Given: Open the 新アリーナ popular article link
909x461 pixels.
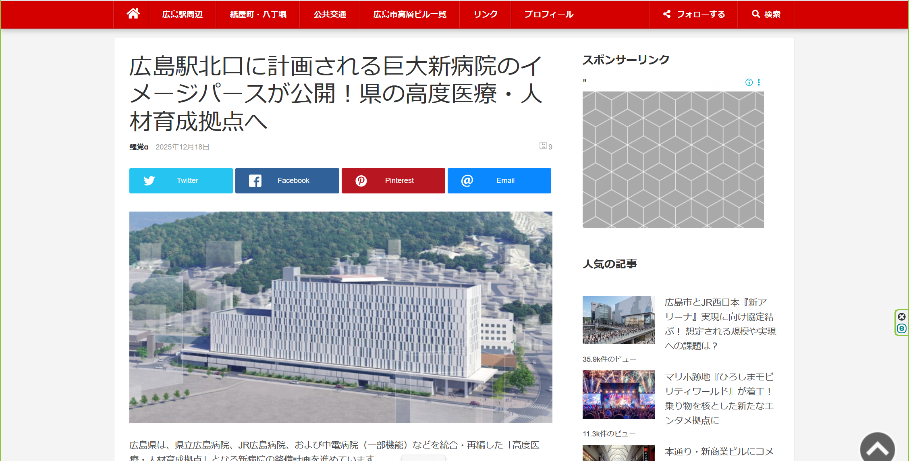Looking at the screenshot, I should tap(720, 324).
